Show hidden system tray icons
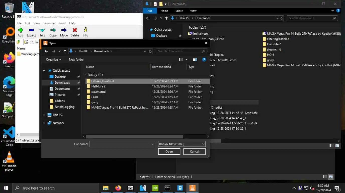Screen dimensions: 345x193 coord(294,188)
